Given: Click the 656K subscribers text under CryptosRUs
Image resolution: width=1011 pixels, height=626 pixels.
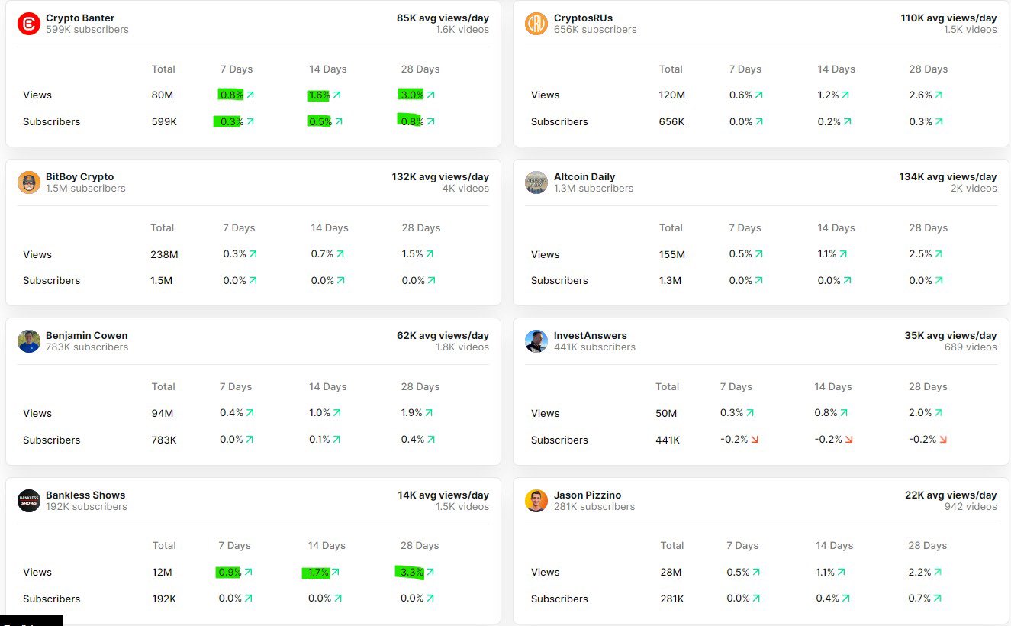Looking at the screenshot, I should [595, 30].
